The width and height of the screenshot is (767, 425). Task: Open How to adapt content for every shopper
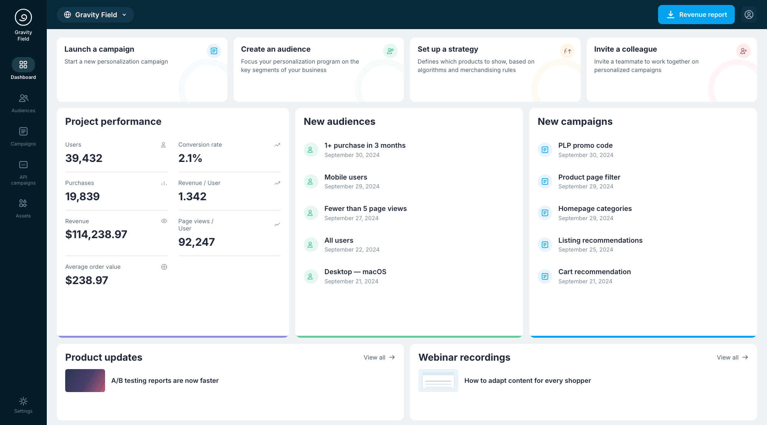[528, 381]
